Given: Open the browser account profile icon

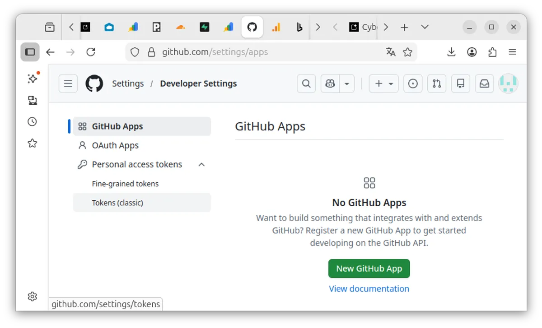Looking at the screenshot, I should [x=472, y=52].
